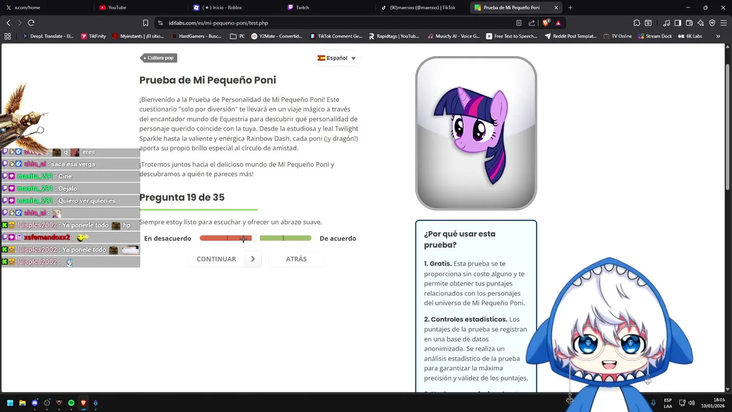Open TikFinity bookmark
The image size is (732, 412).
93,36
